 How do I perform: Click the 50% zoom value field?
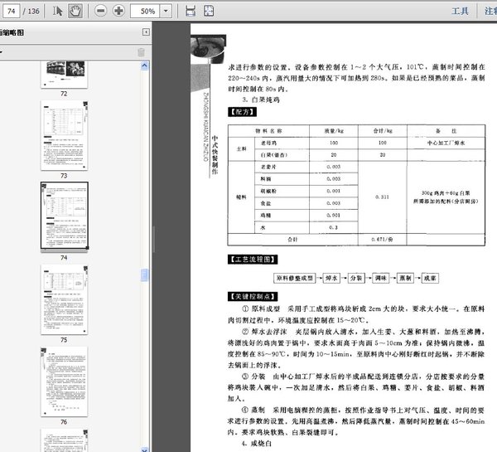pyautogui.click(x=147, y=12)
